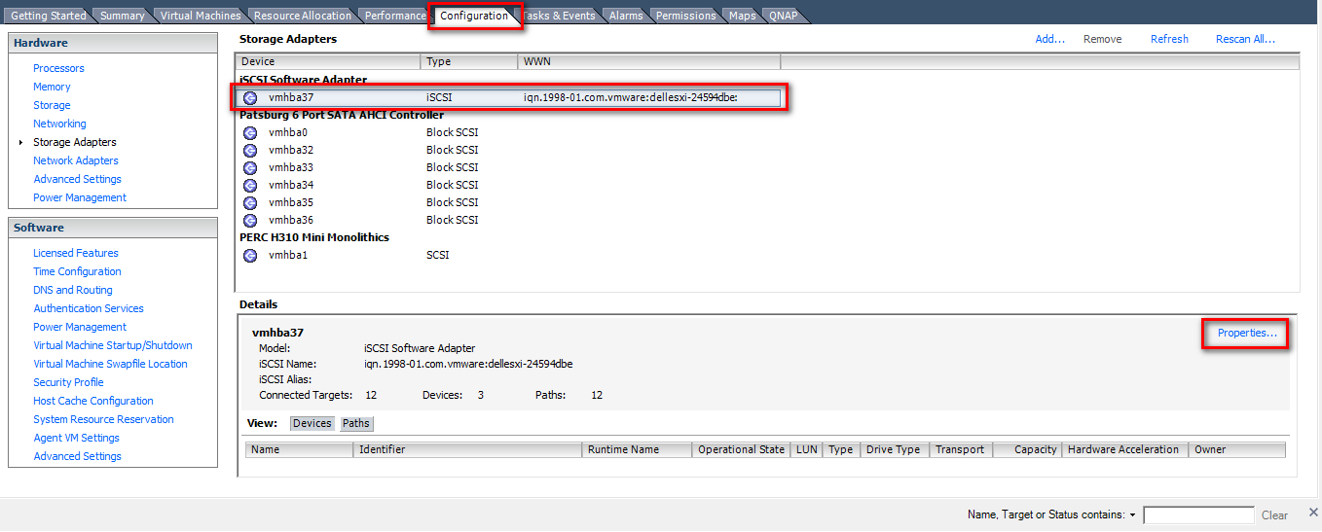The image size is (1322, 532).
Task: Click Rescan All link
Action: click(x=1245, y=39)
